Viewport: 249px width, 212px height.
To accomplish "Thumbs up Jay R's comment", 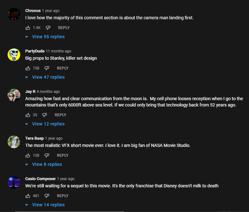I will pyautogui.click(x=28, y=115).
